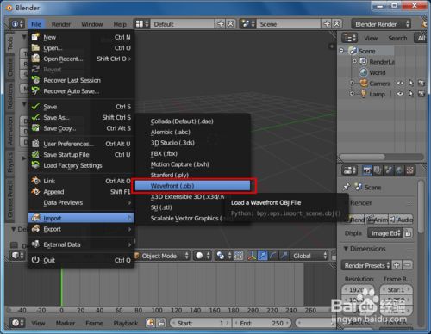
Task: Toggle the timeline preview range clock icon
Action: [x=151, y=323]
